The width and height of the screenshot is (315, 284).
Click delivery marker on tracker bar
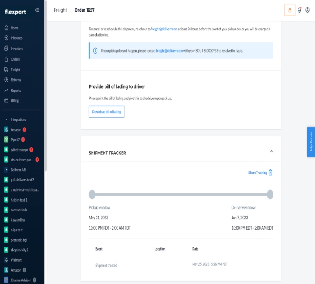tap(270, 194)
